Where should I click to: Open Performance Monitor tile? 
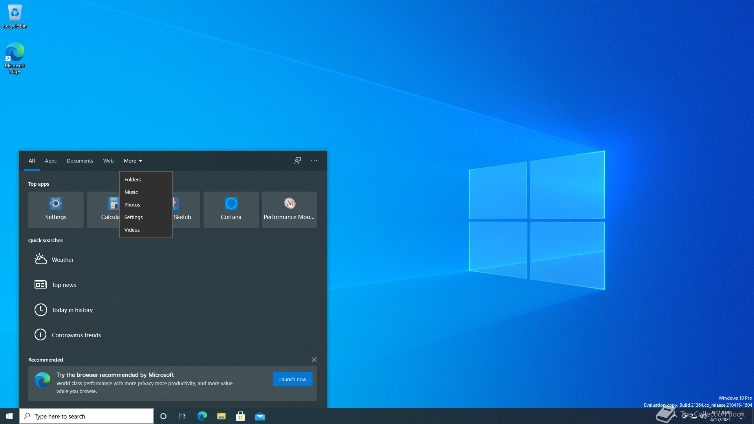point(289,209)
